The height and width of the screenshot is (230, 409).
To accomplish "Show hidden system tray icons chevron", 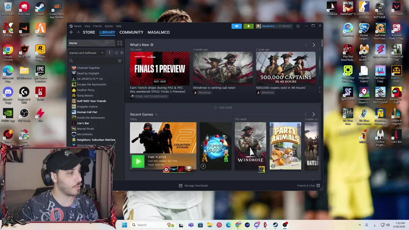I will (x=359, y=225).
